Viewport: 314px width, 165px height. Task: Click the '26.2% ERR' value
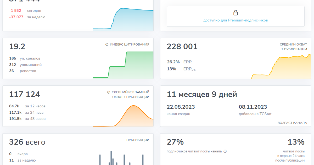[x=180, y=62]
